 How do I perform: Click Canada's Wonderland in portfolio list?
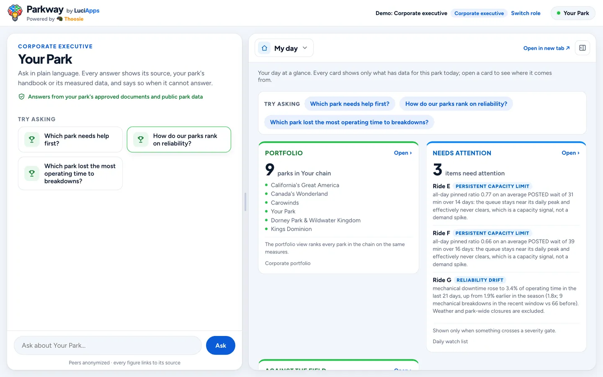299,194
